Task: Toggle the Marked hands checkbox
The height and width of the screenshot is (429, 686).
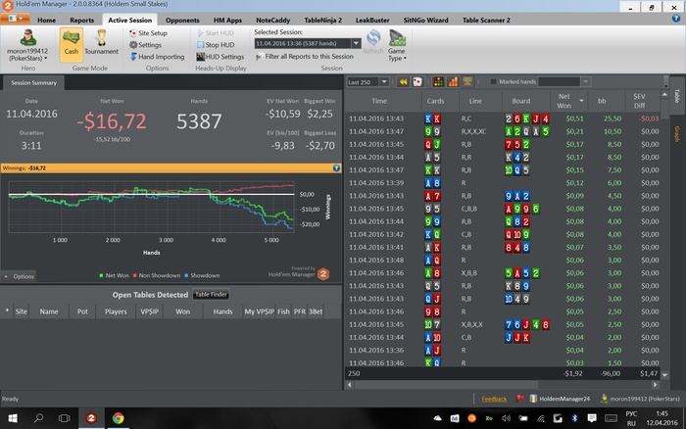Action: [494, 81]
